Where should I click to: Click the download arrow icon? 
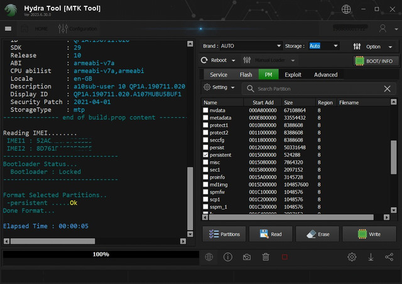(x=371, y=257)
